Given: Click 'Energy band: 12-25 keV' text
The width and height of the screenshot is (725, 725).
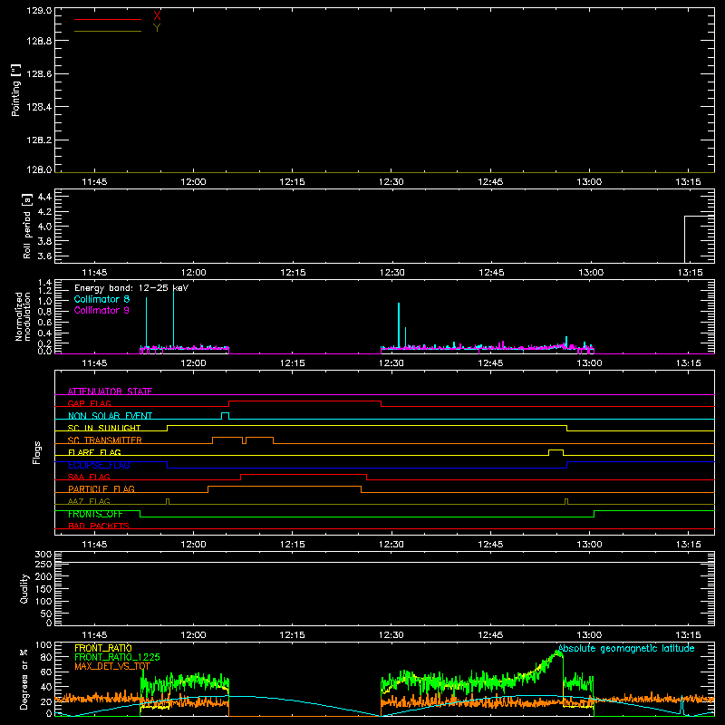Looking at the screenshot, I should [131, 288].
